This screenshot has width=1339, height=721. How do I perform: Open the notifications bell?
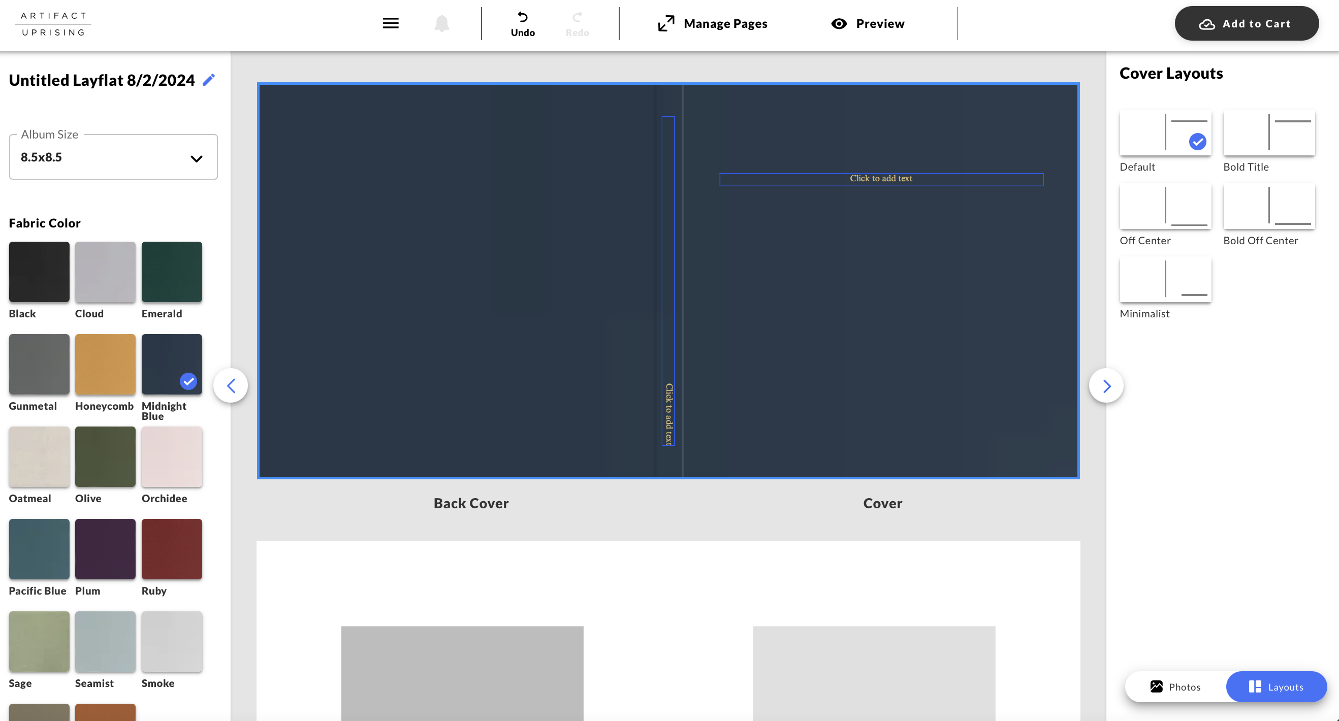441,23
